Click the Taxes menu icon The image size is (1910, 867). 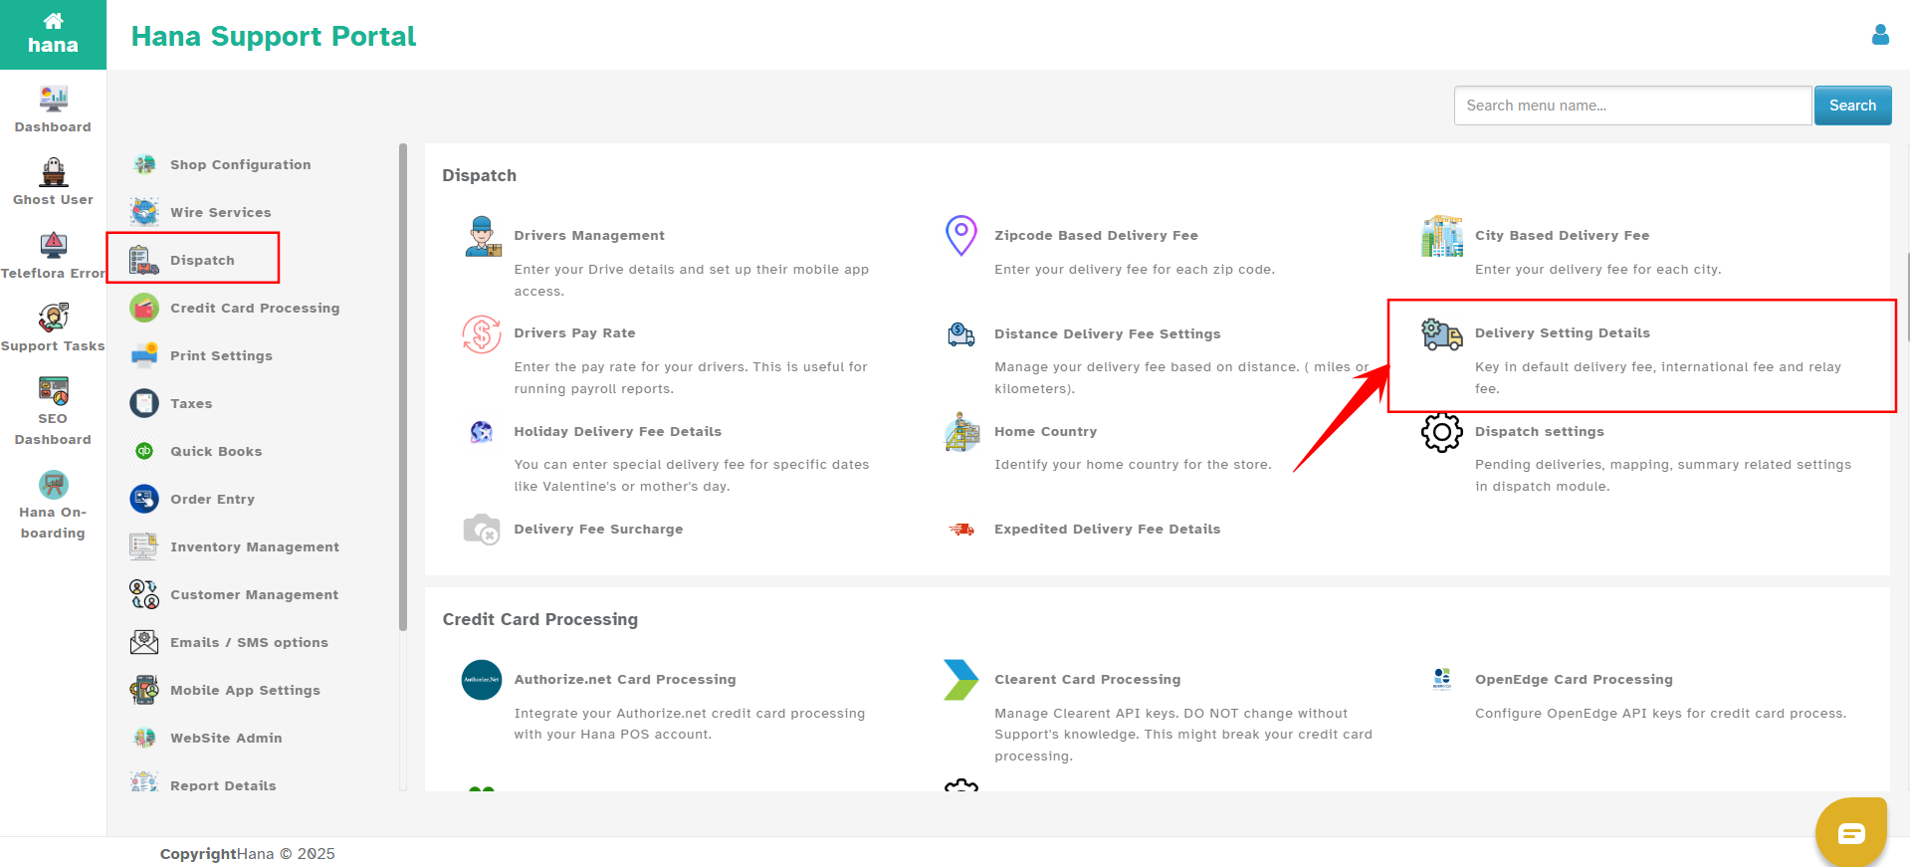(x=144, y=403)
